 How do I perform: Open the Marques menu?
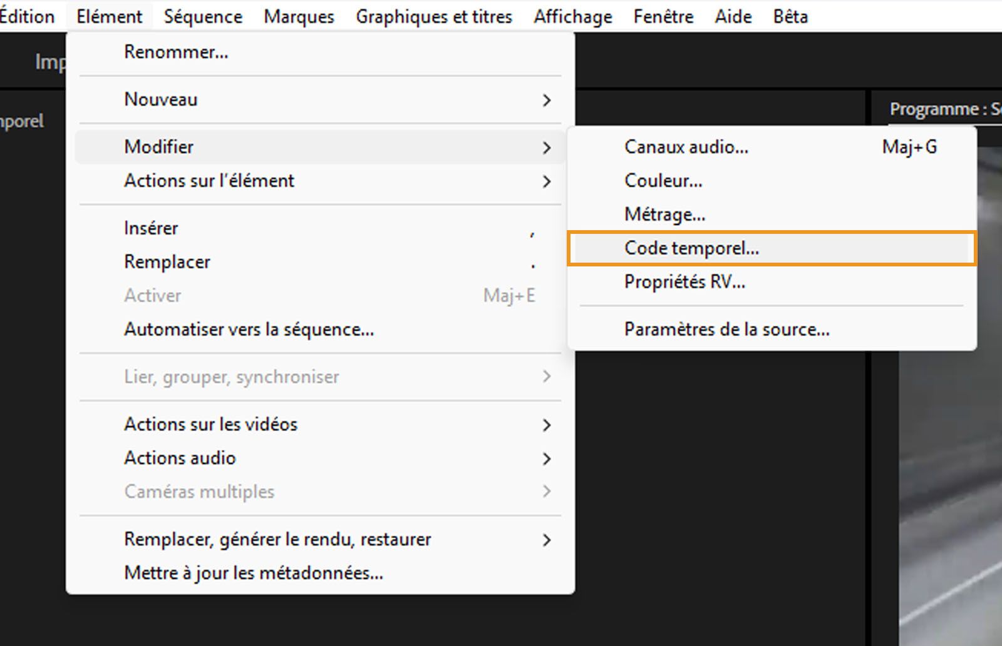299,16
